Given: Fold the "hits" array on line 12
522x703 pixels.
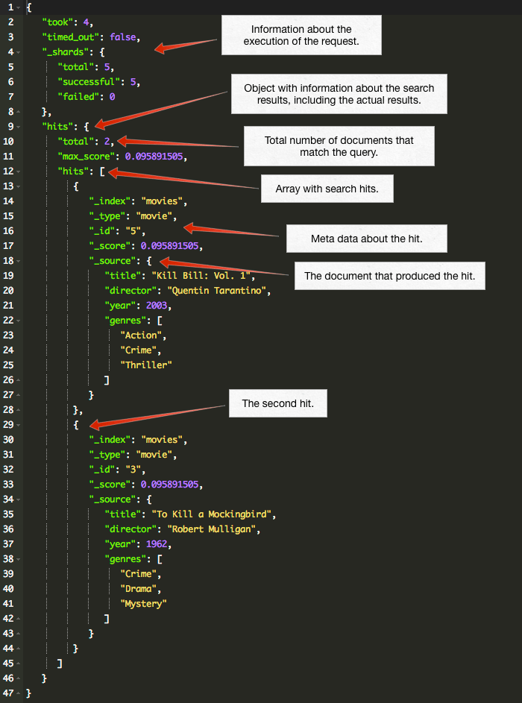Looking at the screenshot, I should click(x=19, y=171).
